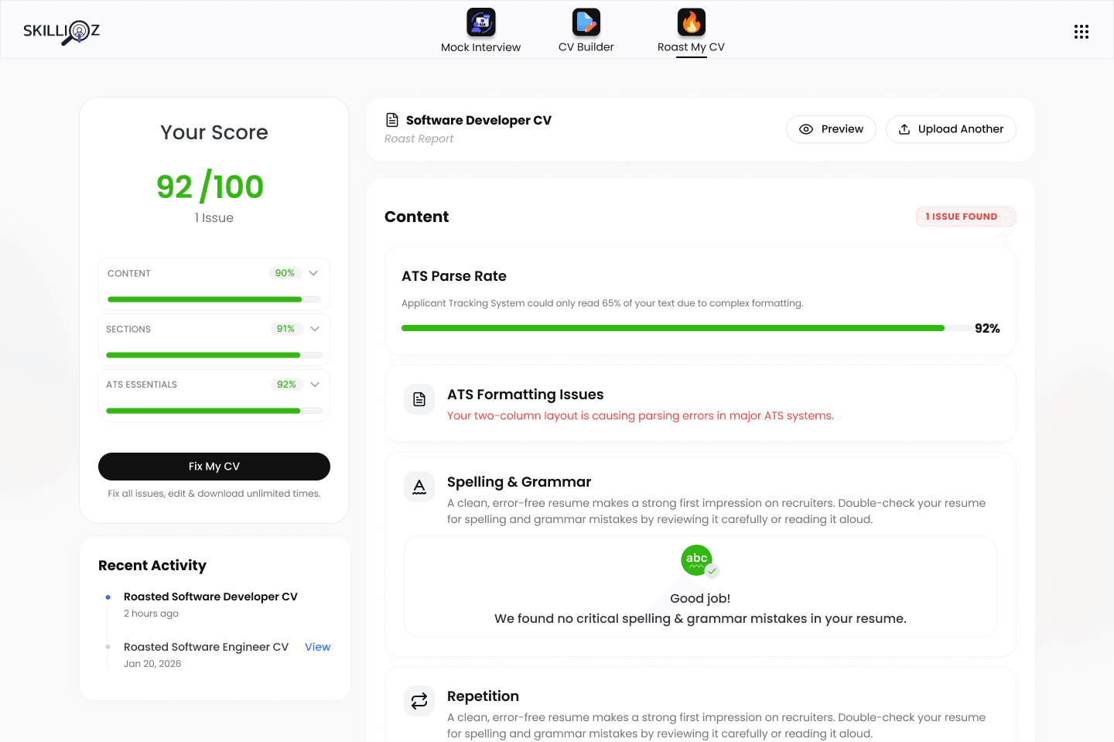Select Roasted Software Developer CV activity
The height and width of the screenshot is (742, 1114).
(210, 597)
